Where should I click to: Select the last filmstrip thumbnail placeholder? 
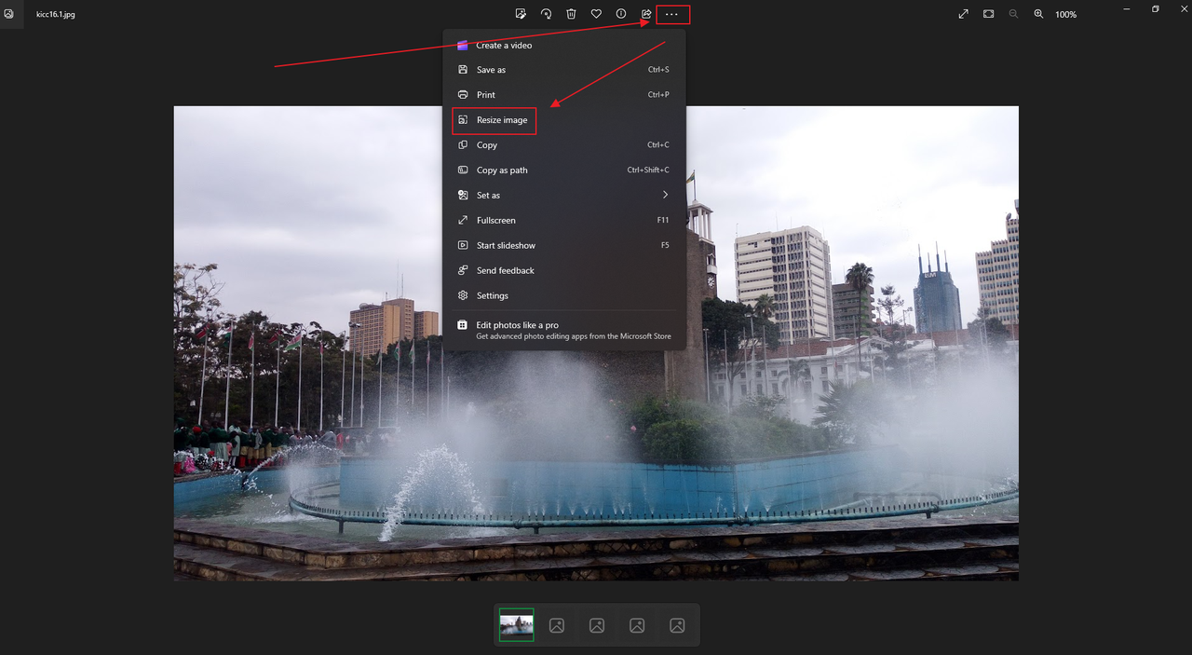pos(677,625)
